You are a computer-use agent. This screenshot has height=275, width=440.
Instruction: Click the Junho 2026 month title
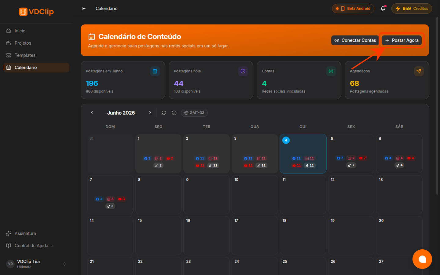tap(121, 113)
